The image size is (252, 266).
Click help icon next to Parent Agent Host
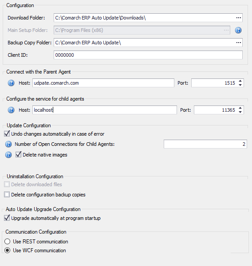(11, 83)
